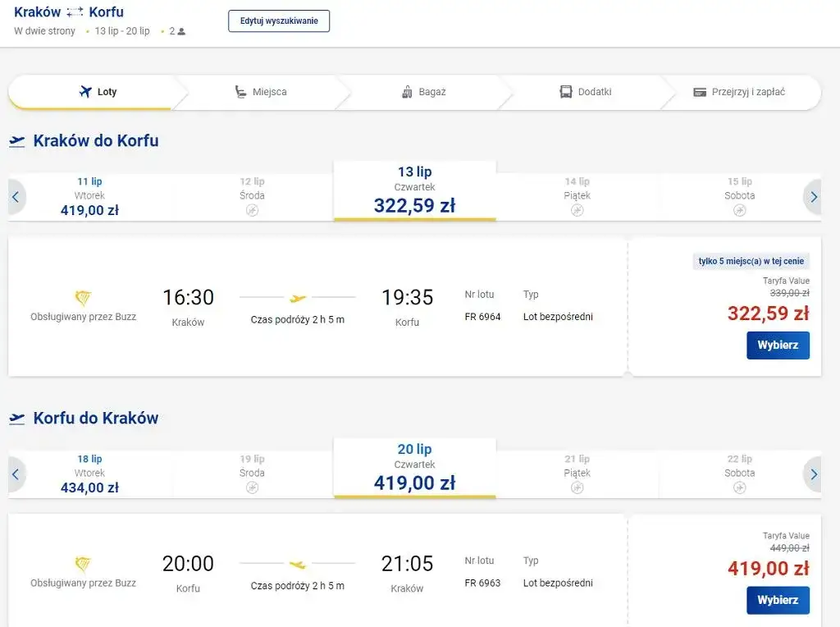Click the credit card icon in payment step
840x627 pixels.
pyautogui.click(x=700, y=92)
